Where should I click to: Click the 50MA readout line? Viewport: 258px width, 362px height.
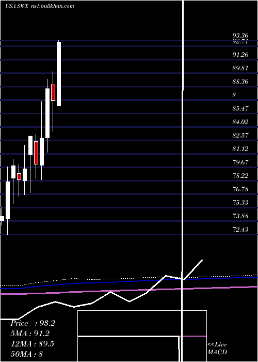26,354
